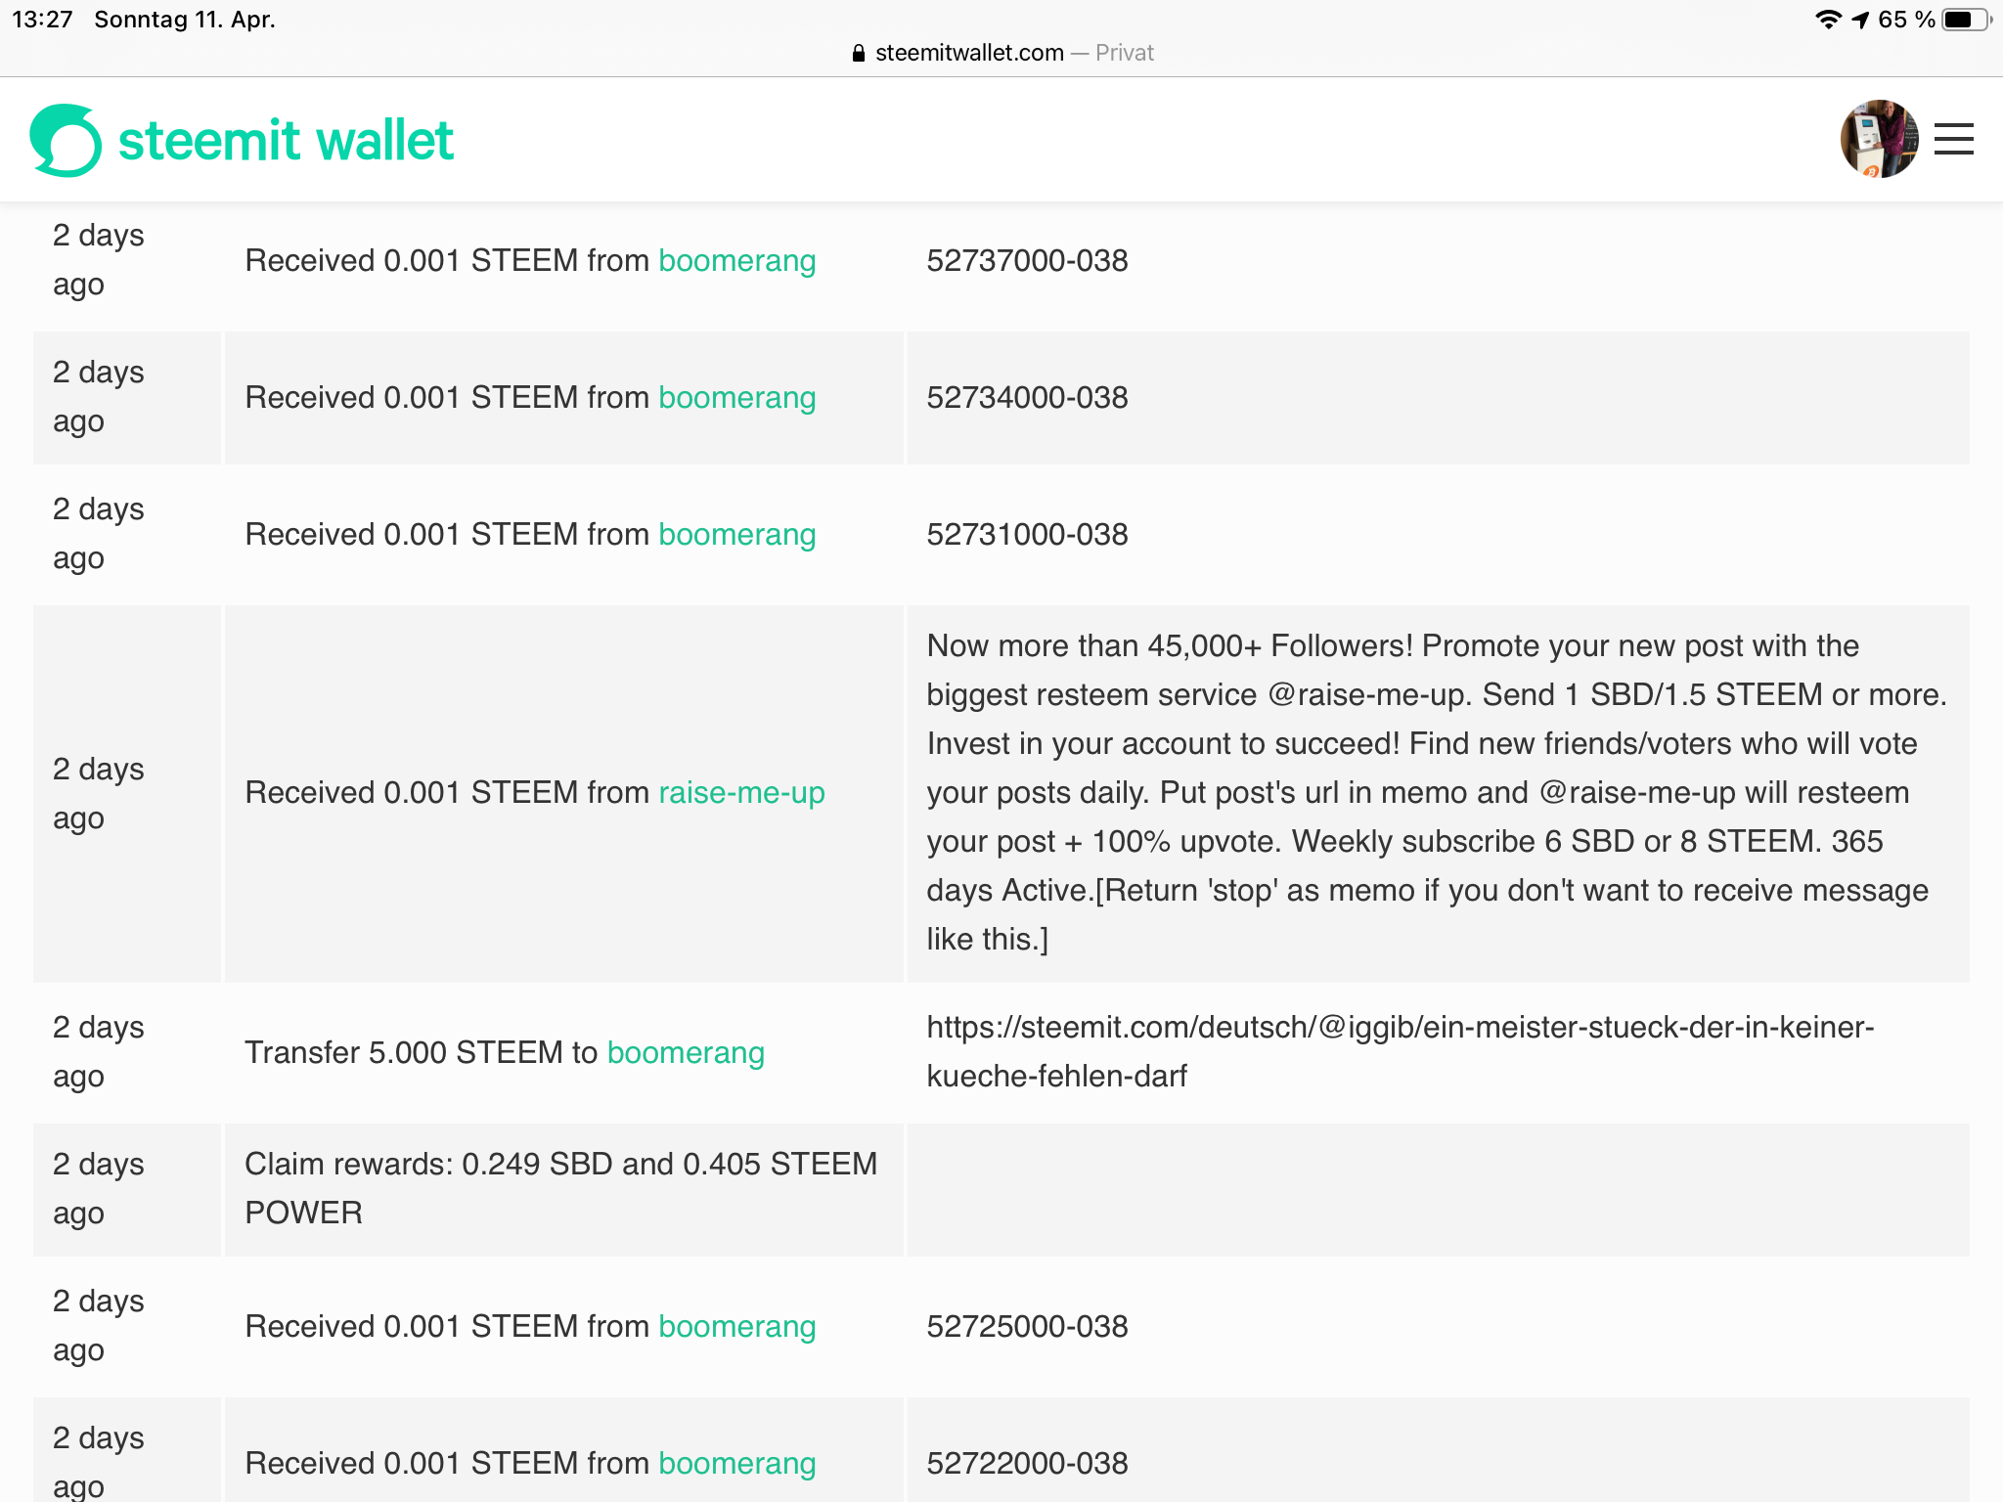Tap the user profile avatar
The height and width of the screenshot is (1502, 2003).
1878,139
